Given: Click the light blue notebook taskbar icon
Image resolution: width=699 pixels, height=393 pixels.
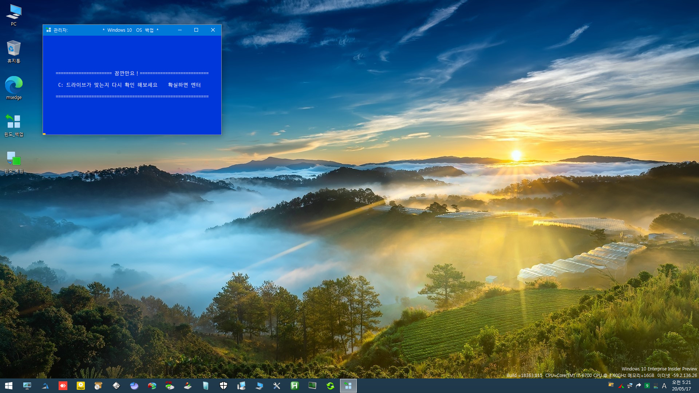Looking at the screenshot, I should pos(206,386).
